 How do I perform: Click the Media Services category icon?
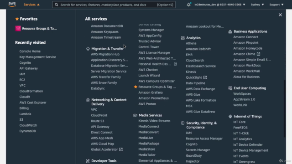pos(135,115)
